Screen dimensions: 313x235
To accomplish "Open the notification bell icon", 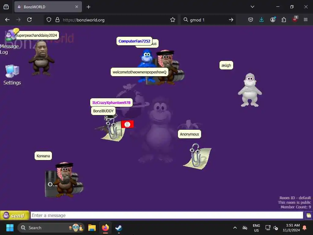I will click(x=305, y=228).
